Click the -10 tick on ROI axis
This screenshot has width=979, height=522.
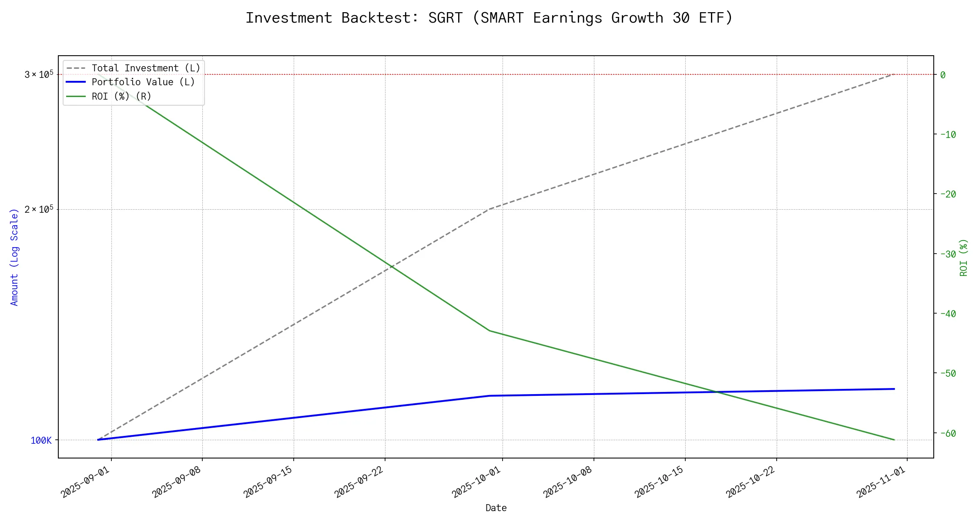point(948,134)
